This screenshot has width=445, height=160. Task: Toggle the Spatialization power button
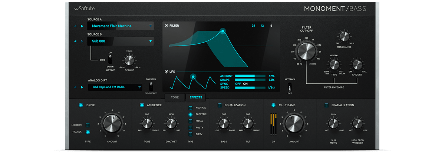click(x=326, y=105)
